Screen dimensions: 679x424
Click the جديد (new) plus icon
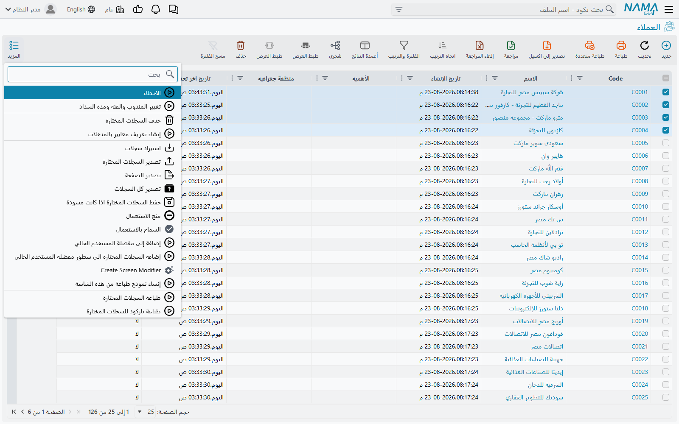[666, 45]
